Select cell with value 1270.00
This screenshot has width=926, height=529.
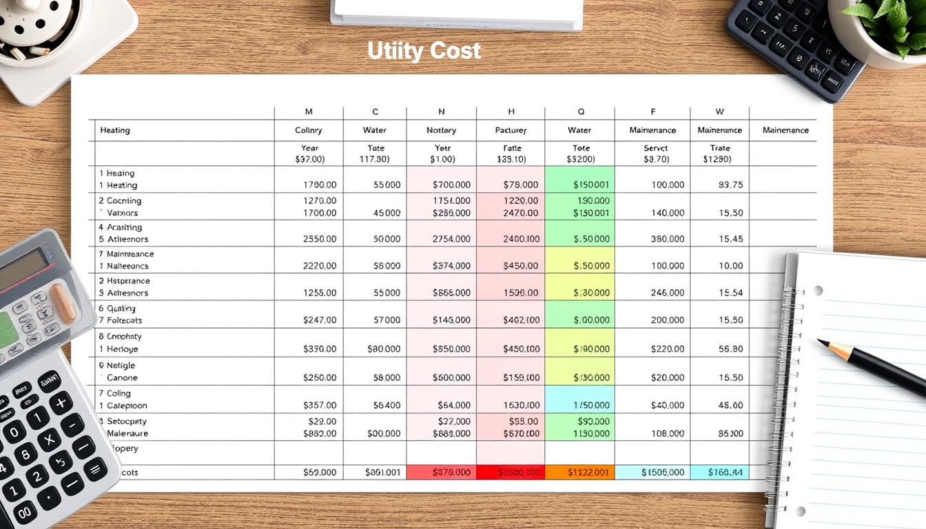pyautogui.click(x=320, y=200)
